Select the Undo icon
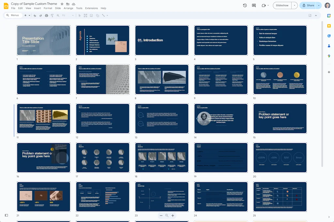The image size is (334, 222). (x=35, y=15)
